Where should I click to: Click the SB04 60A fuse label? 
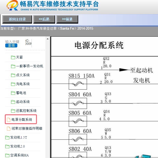coord(80,95)
